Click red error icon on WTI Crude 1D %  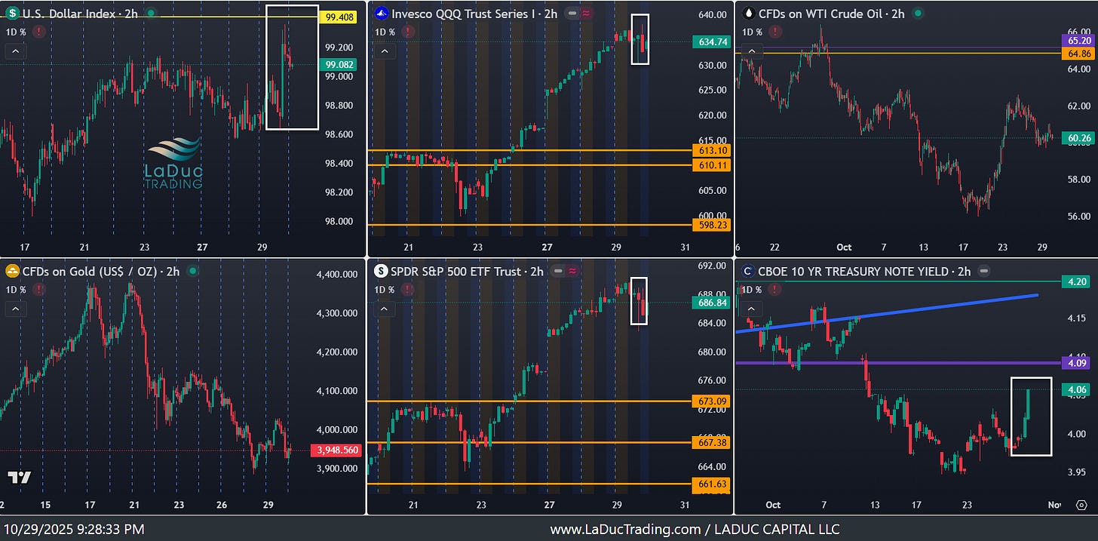[774, 32]
